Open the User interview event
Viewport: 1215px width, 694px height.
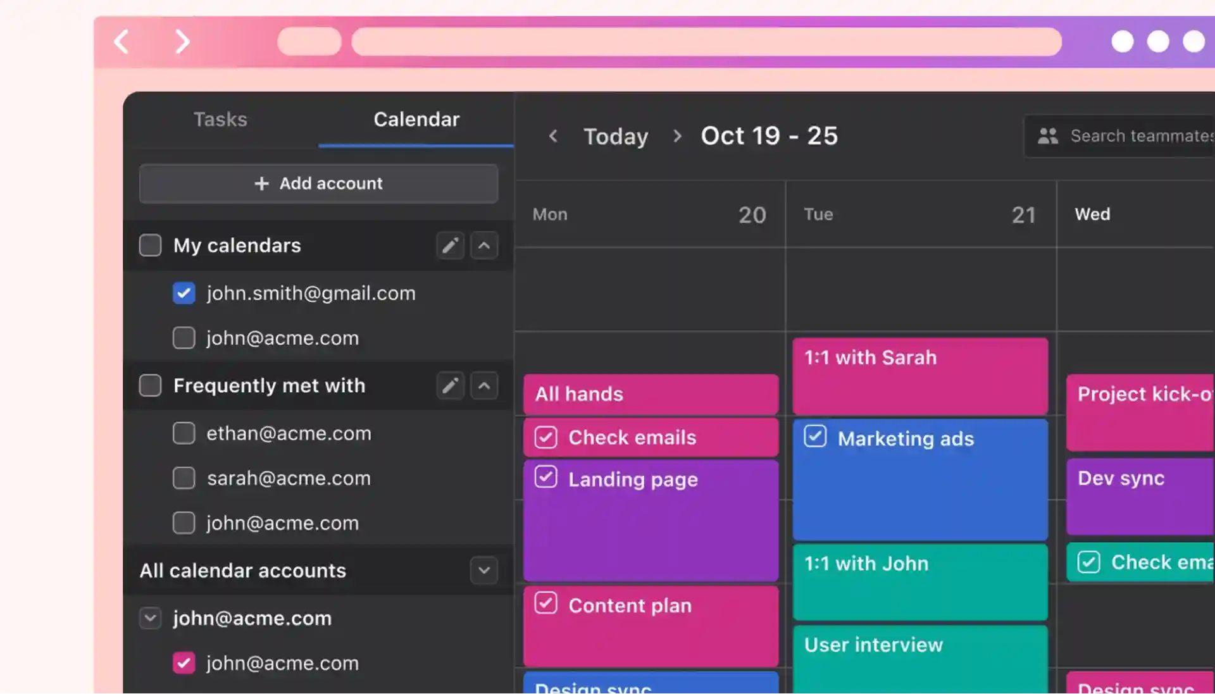click(x=920, y=659)
